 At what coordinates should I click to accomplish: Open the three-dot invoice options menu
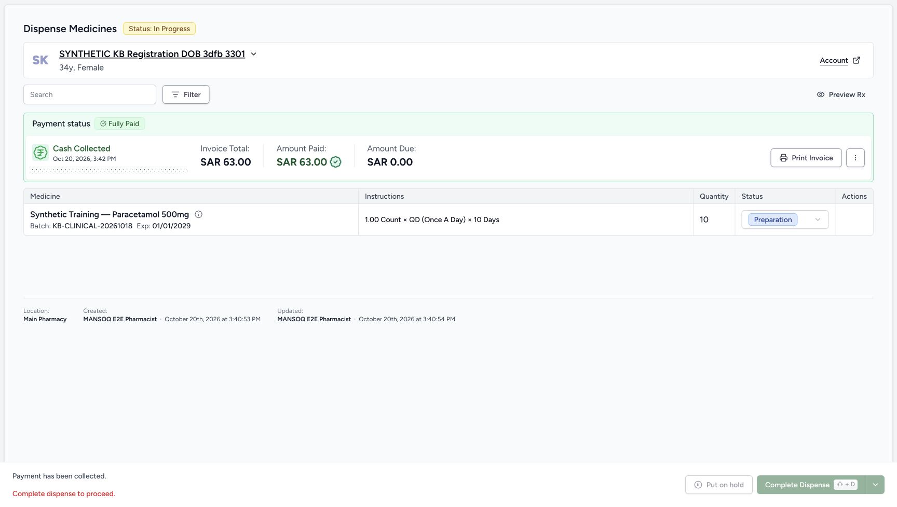click(855, 158)
